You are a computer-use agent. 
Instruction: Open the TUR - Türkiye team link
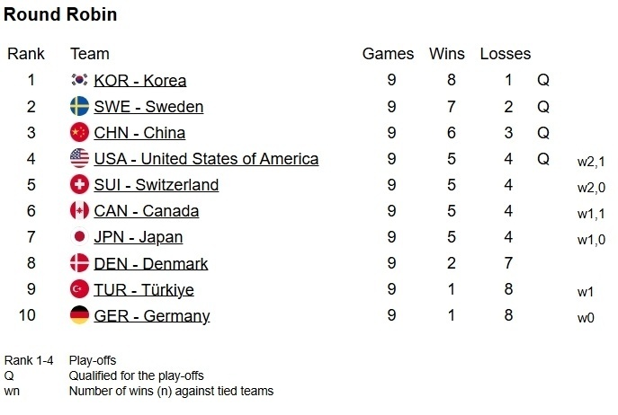coord(143,290)
